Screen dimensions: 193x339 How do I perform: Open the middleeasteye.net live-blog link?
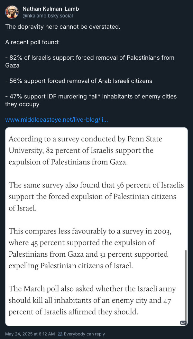pyautogui.click(x=56, y=119)
